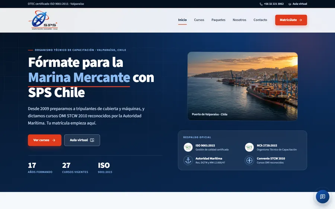This screenshot has height=209, width=335.
Task: Click the Cursos OMI reconocidos text
Action: pyautogui.click(x=270, y=163)
